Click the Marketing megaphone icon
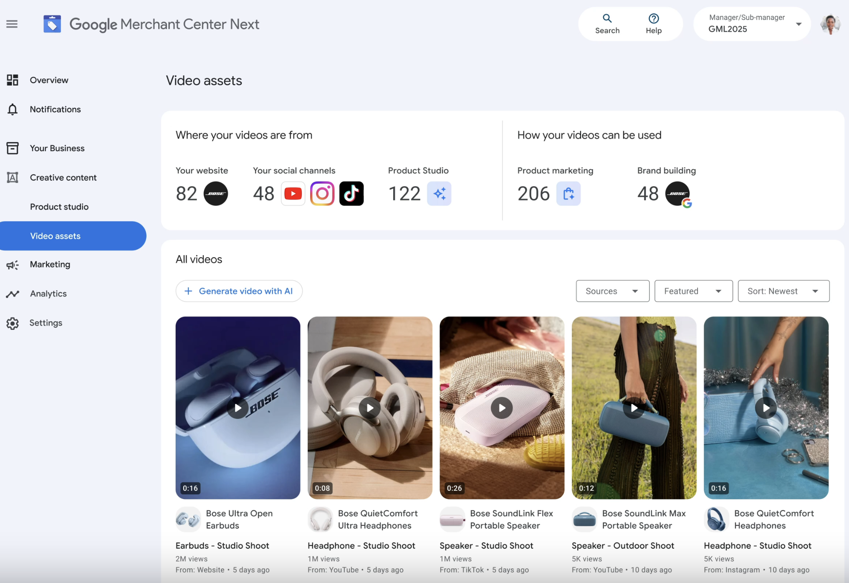Image resolution: width=849 pixels, height=583 pixels. 13,265
